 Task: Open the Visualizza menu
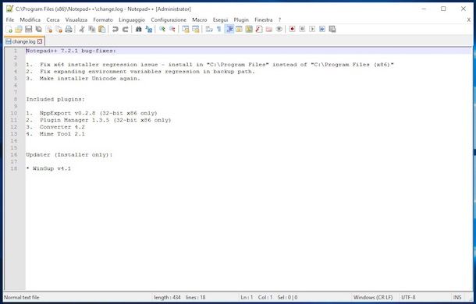click(76, 19)
